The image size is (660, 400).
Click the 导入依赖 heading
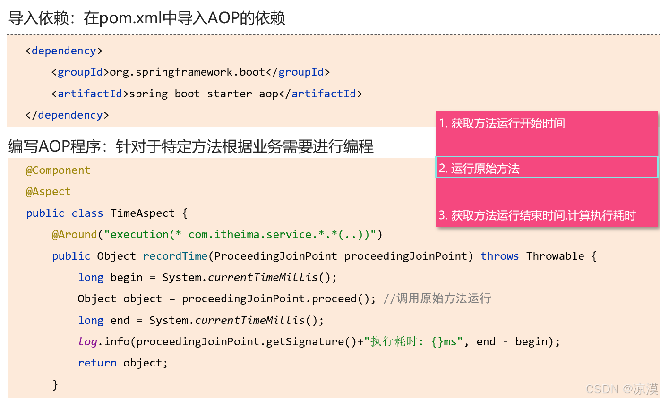pyautogui.click(x=146, y=17)
